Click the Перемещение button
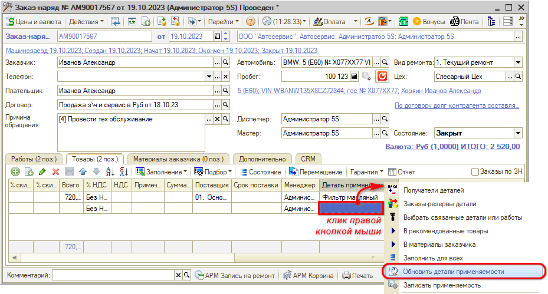This screenshot has height=294, width=548. point(316,172)
